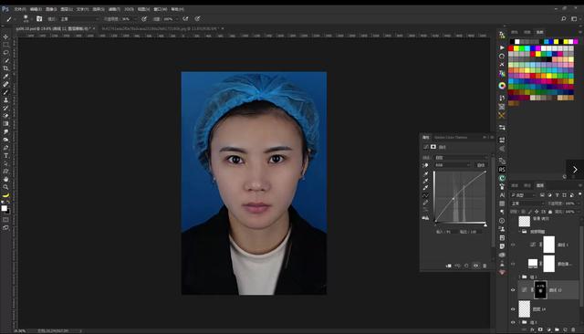Collapse the open group above curves layers
This screenshot has height=334, width=584.
(519, 231)
